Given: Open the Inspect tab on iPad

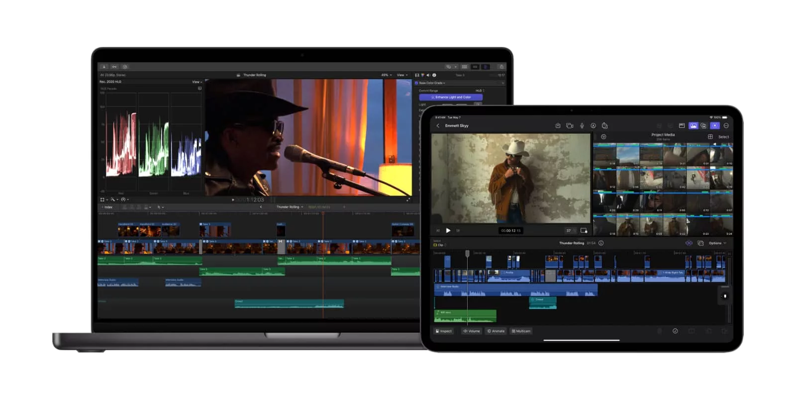Looking at the screenshot, I should (x=444, y=331).
